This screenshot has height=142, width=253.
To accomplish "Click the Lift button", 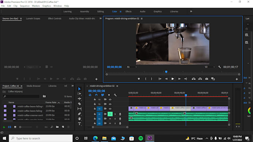I will tap(193, 79).
